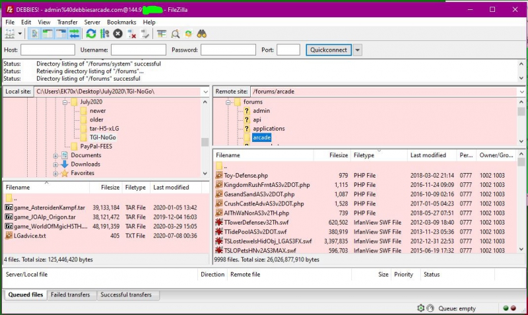
Task: Toggle processing of the transfer queue
Action: [x=105, y=34]
